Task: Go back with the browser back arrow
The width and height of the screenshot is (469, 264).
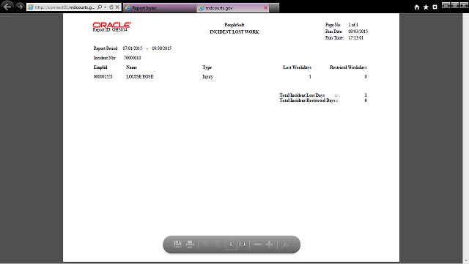Action: click(7, 7)
